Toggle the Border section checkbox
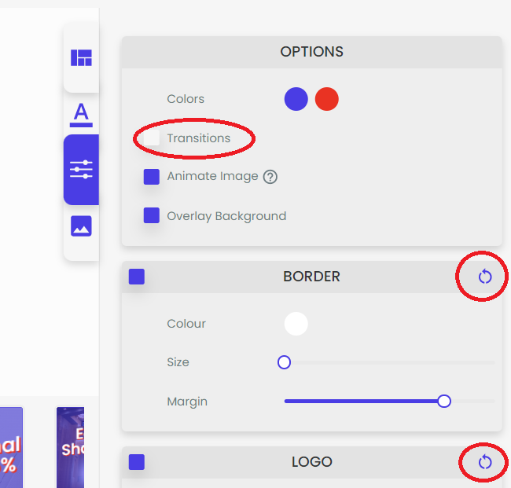The image size is (511, 488). click(137, 277)
